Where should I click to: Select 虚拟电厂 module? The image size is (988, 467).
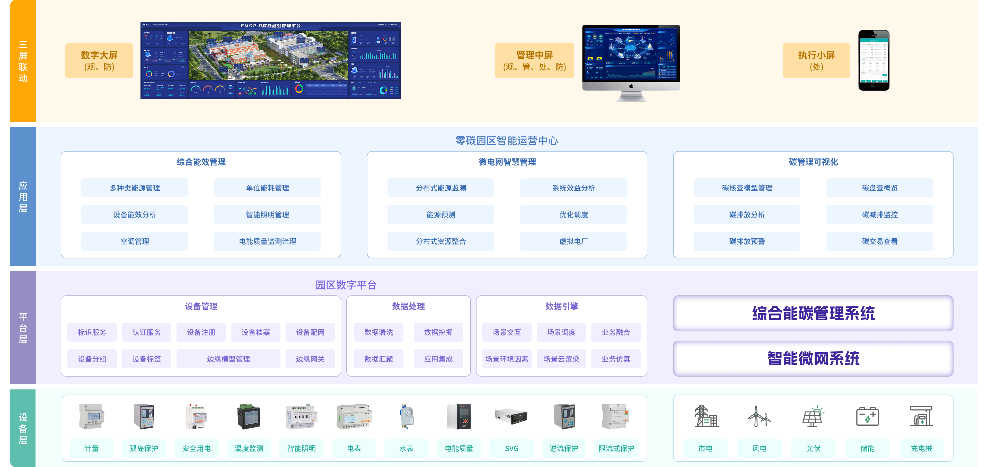click(573, 241)
